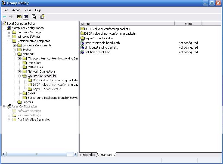The width and height of the screenshot is (223, 164).
Task: Select Layer-2 priority value in the tree
Action: click(47, 89)
